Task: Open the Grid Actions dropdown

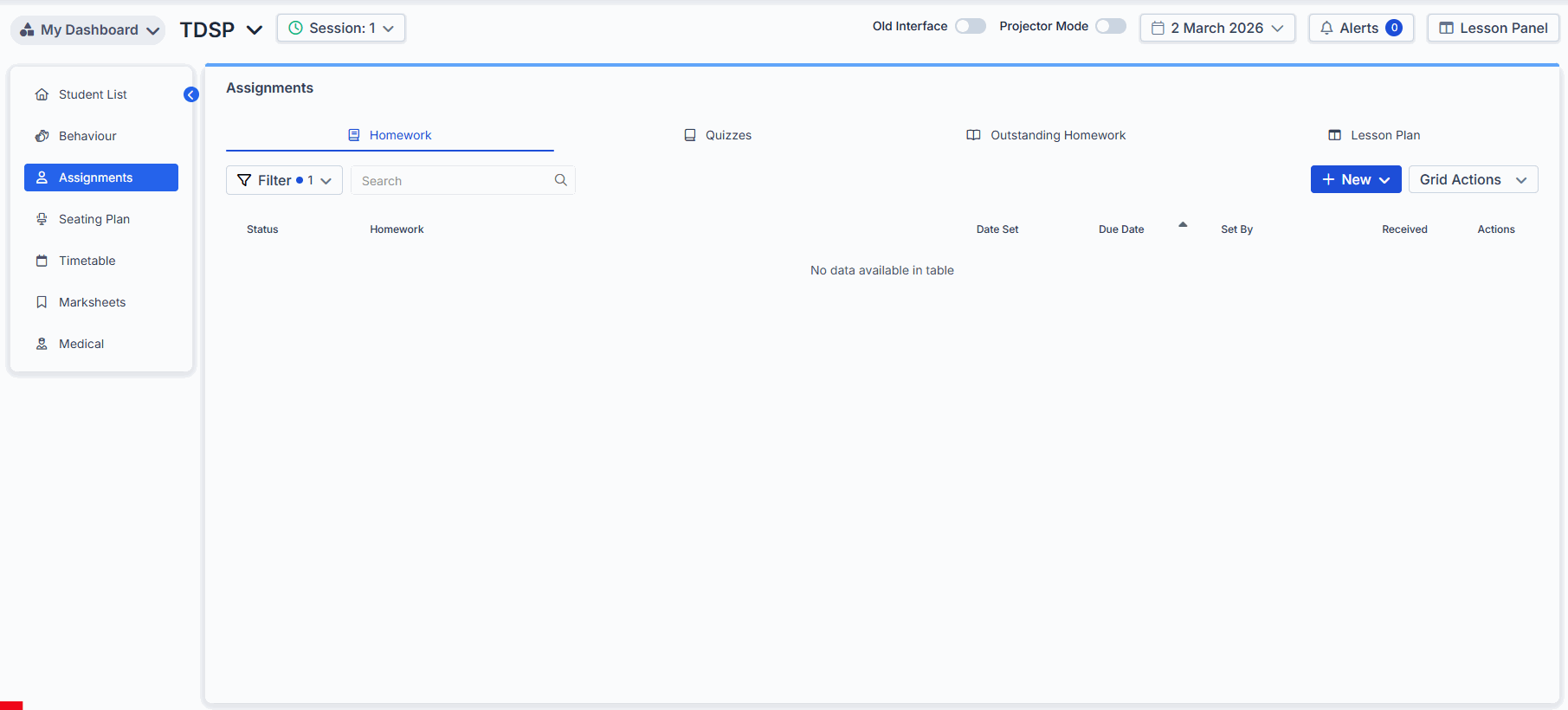Action: (1473, 179)
